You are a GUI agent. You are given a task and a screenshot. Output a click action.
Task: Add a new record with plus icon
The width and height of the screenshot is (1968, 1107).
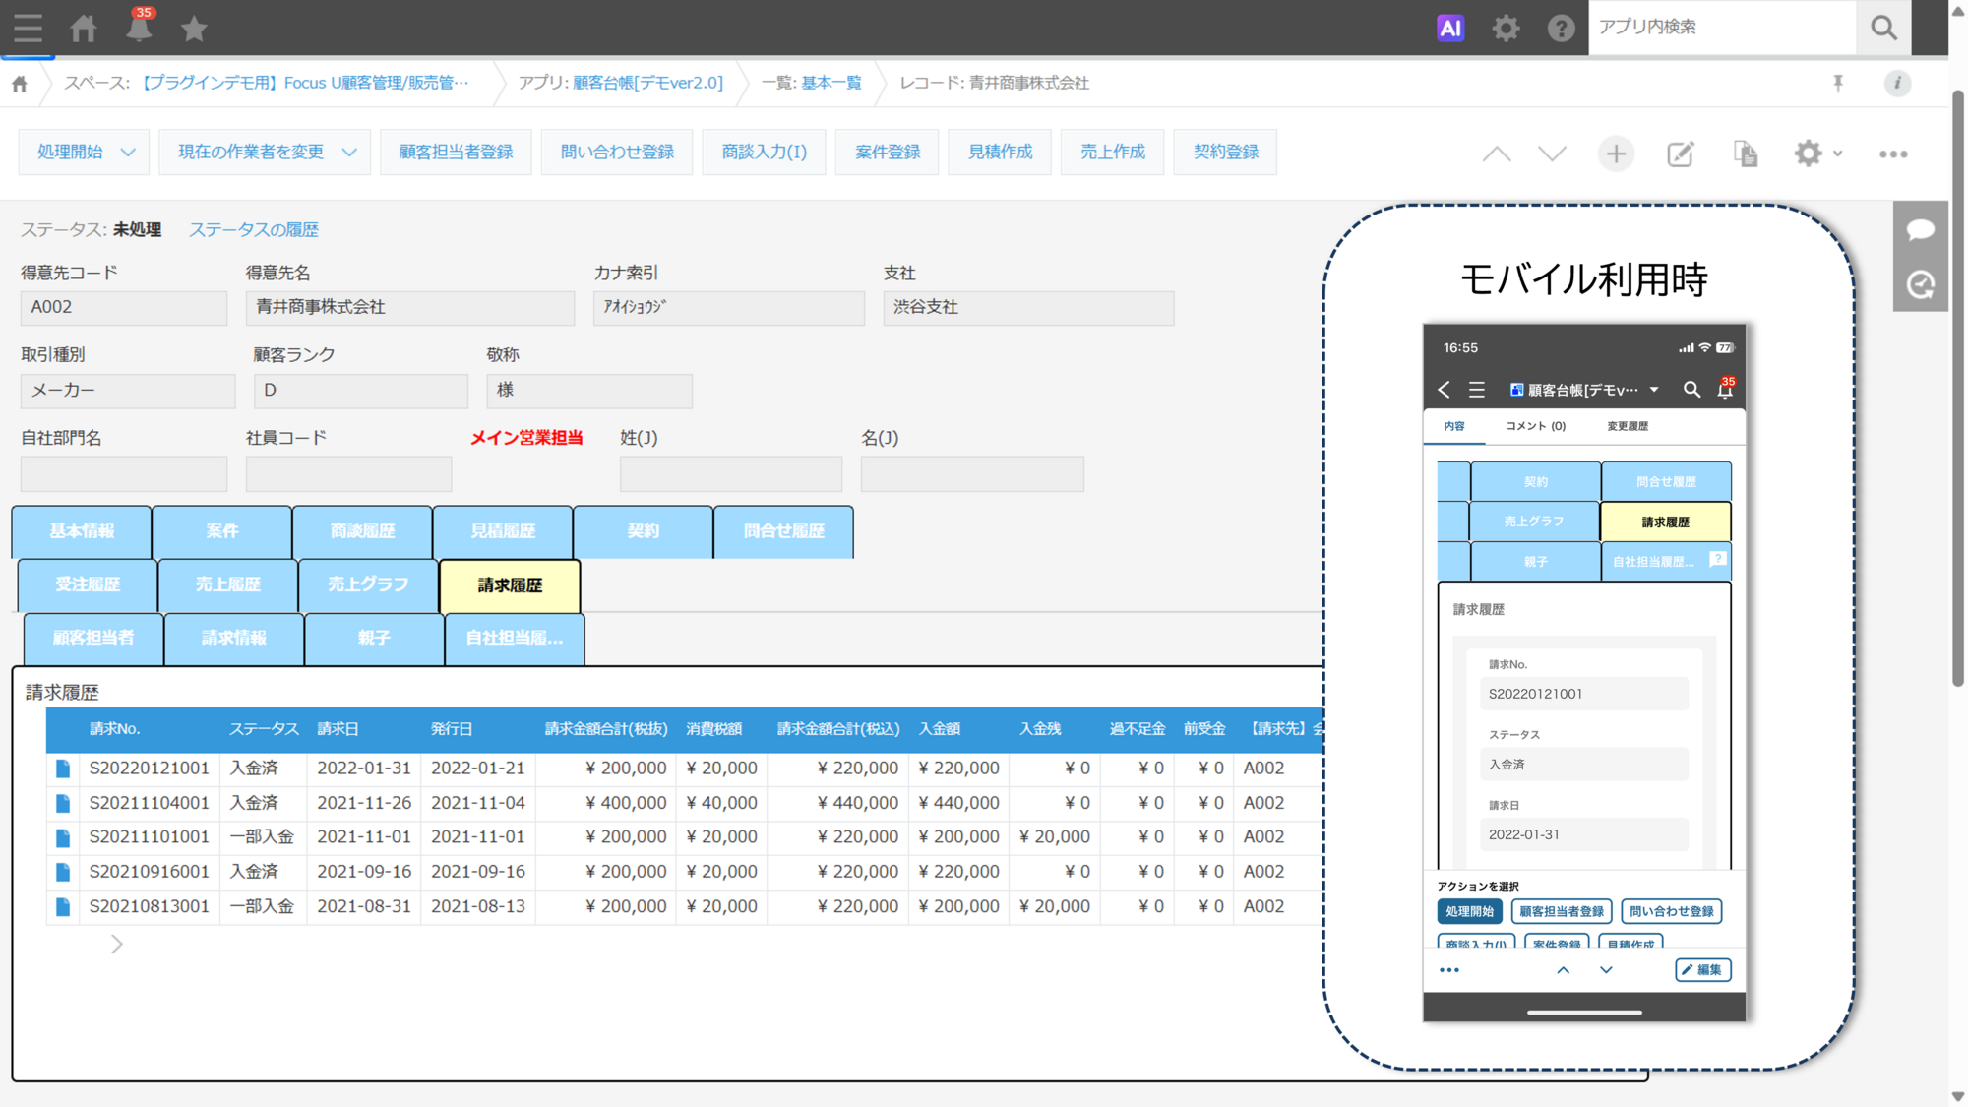coord(1616,154)
